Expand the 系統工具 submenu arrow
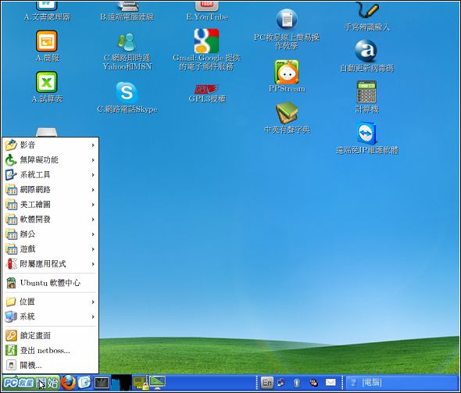The height and width of the screenshot is (393, 461). click(x=93, y=175)
